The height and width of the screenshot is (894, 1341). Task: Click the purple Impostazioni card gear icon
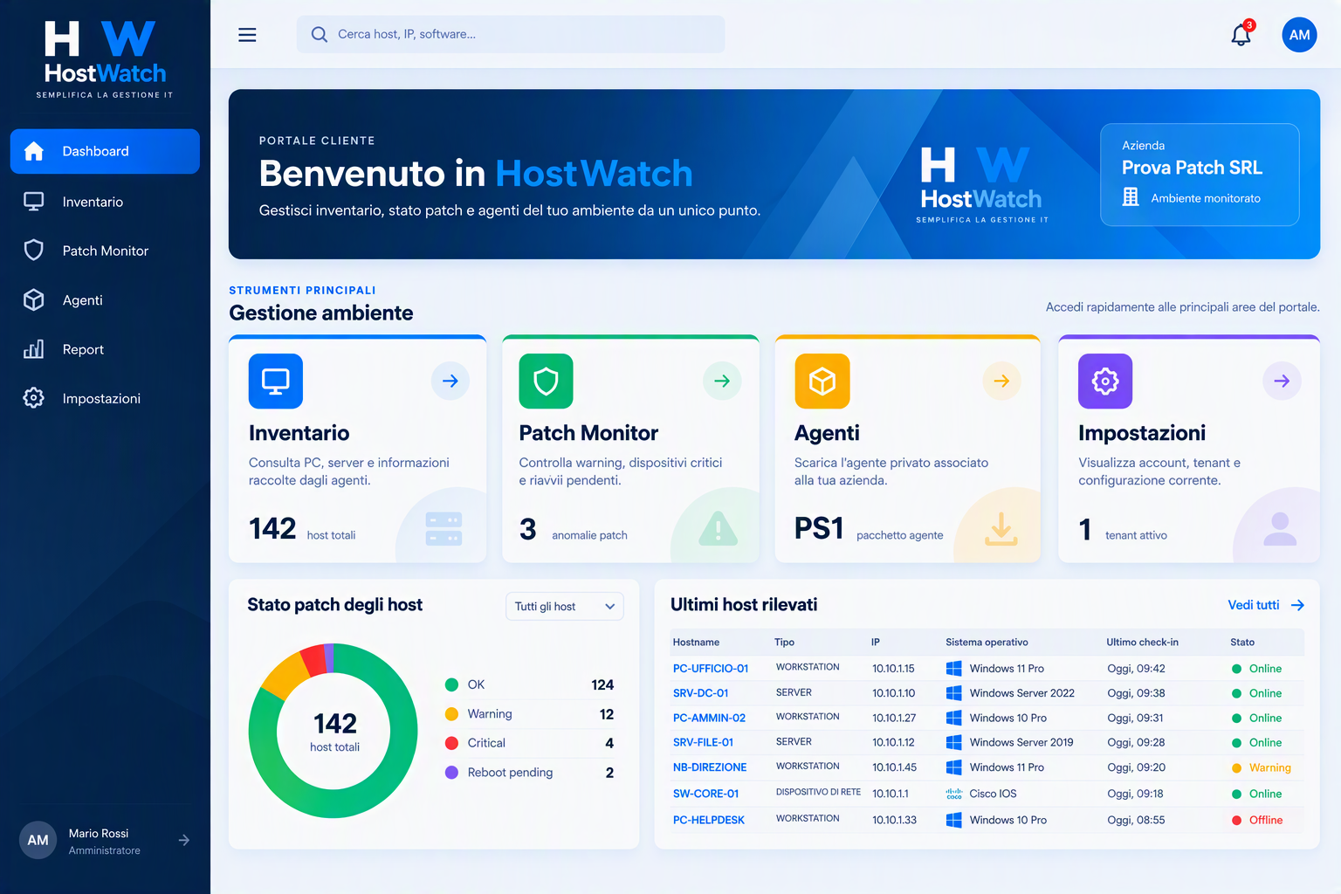tap(1105, 381)
